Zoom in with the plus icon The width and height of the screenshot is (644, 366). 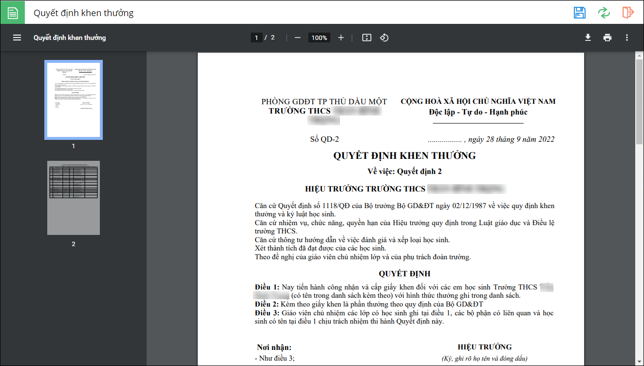341,38
